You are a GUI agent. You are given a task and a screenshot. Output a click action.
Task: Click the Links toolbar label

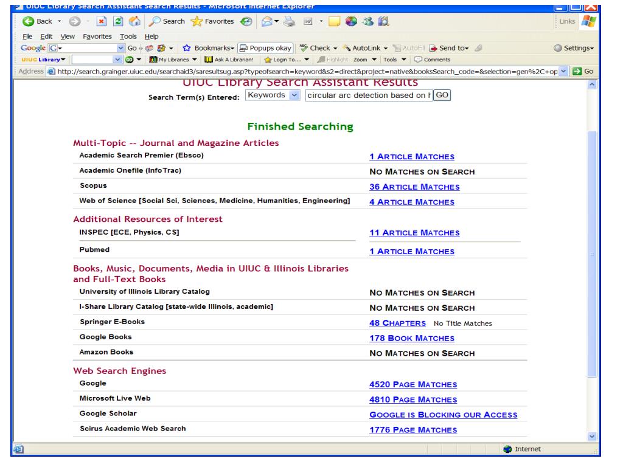pos(567,21)
